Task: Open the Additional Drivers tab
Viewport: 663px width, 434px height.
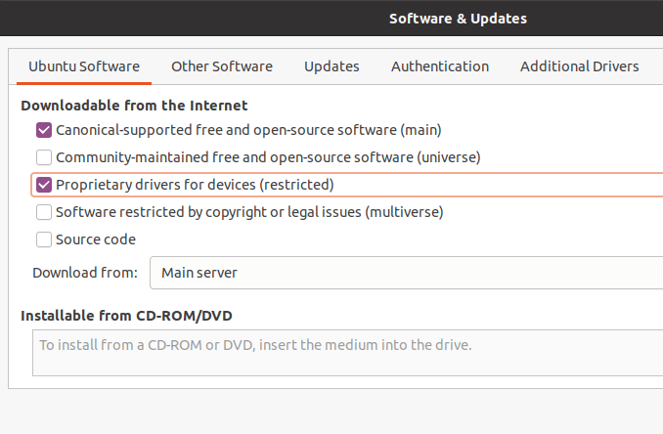Action: [x=579, y=66]
